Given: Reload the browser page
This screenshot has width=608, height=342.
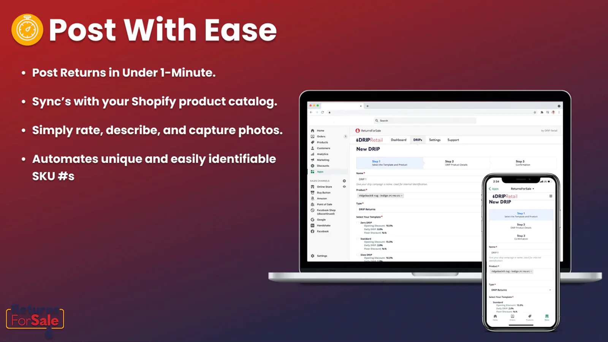Looking at the screenshot, I should coord(322,112).
